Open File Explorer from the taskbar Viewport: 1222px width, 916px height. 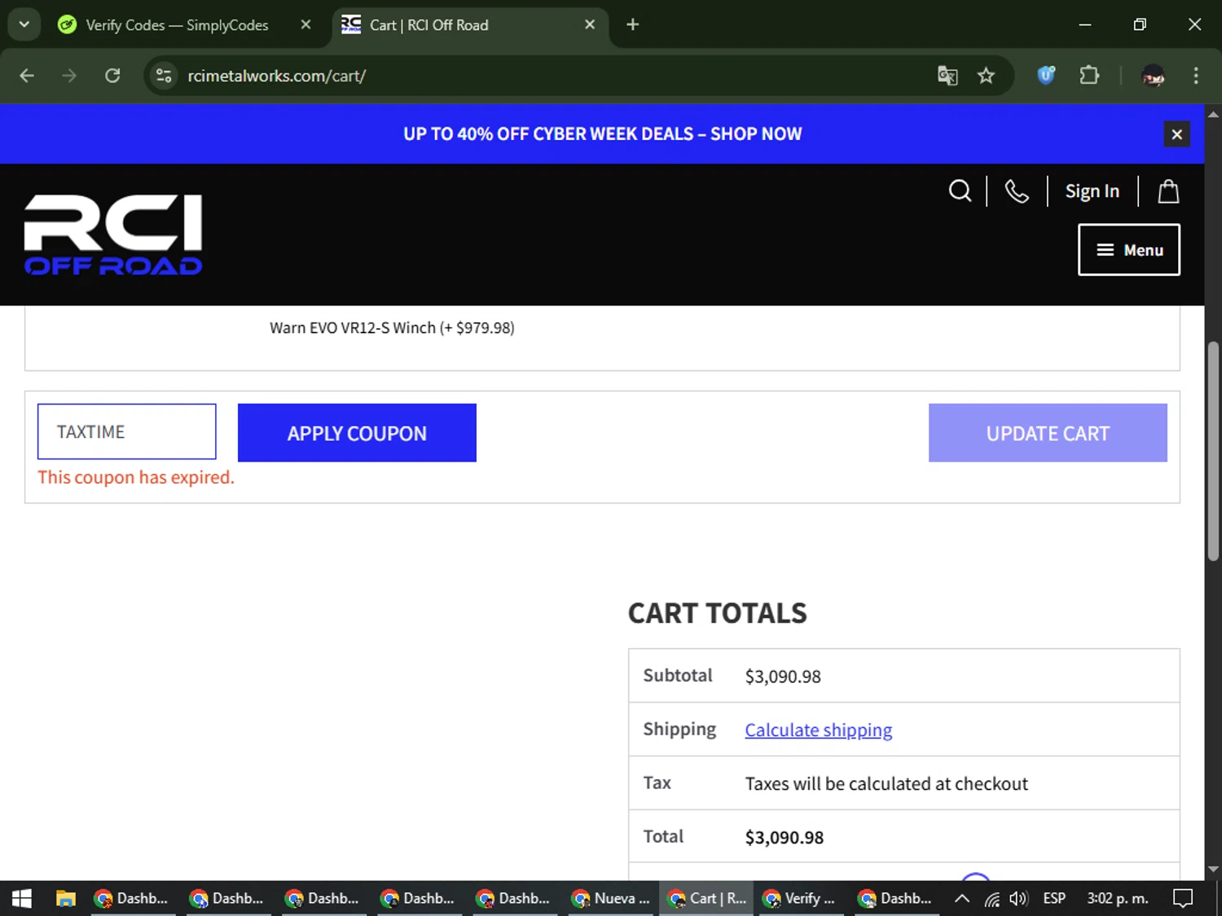coord(65,898)
